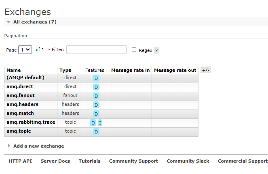This screenshot has width=268, height=174.
Task: Open the Commercial Support footer link
Action: click(x=243, y=161)
